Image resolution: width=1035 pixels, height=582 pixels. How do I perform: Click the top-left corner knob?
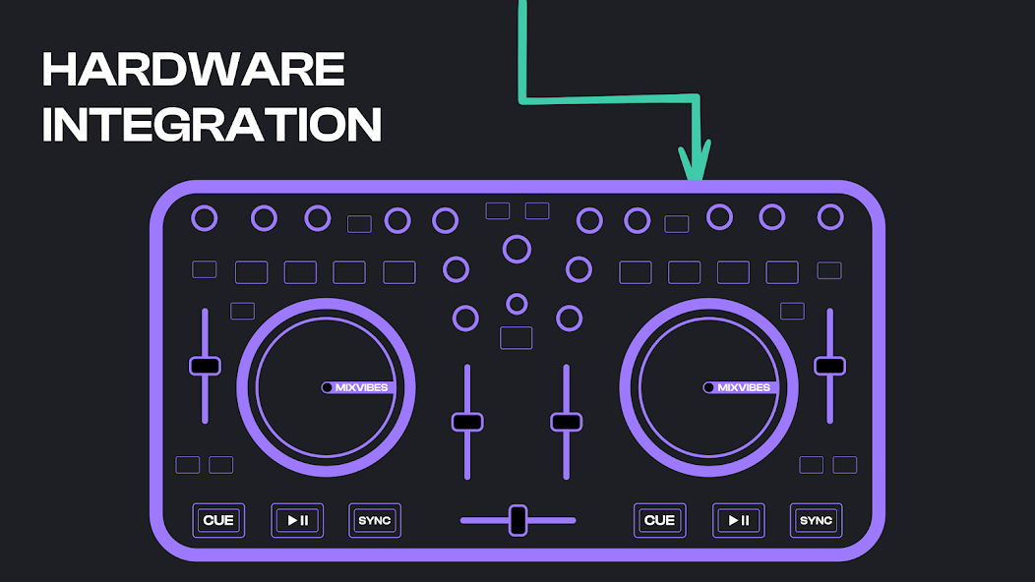(205, 218)
